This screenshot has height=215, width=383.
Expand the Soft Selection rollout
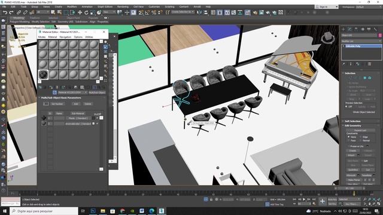pyautogui.click(x=361, y=121)
